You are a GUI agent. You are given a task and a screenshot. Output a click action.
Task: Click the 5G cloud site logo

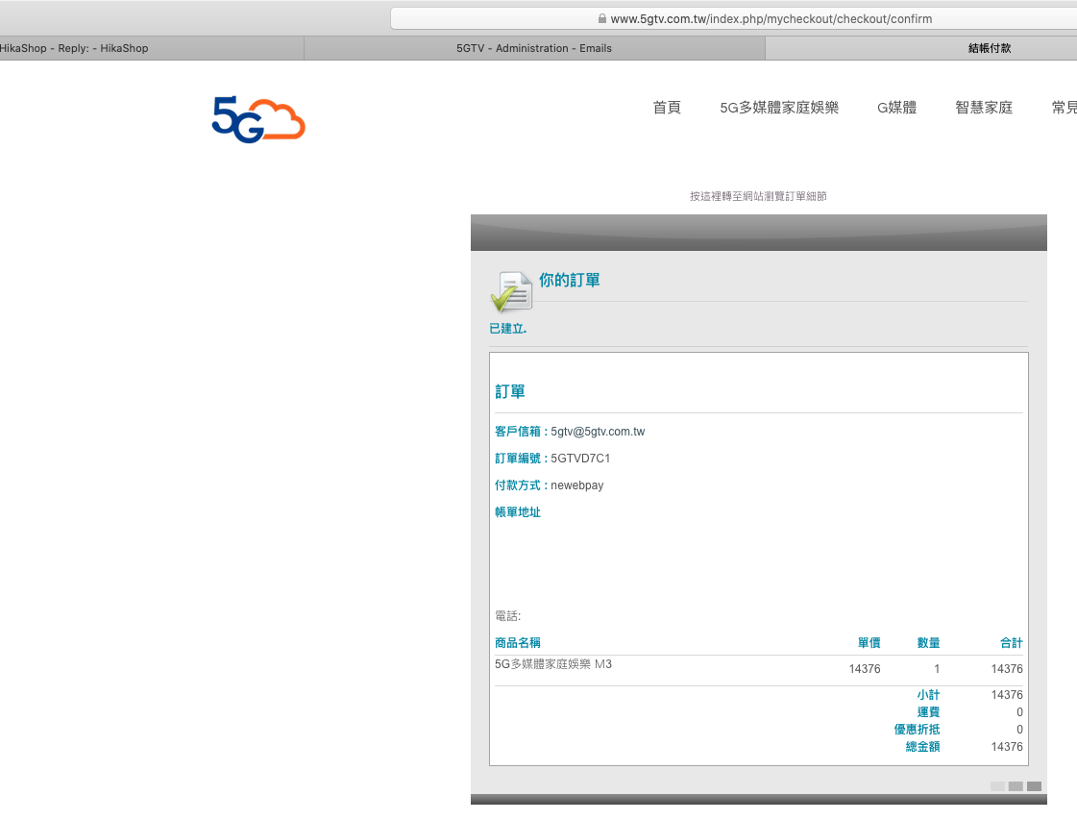pyautogui.click(x=258, y=119)
